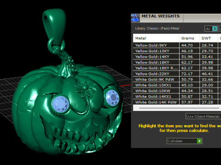Click the 29.00 DWT cell
Viewport: 221px width, 165px height.
(209, 85)
